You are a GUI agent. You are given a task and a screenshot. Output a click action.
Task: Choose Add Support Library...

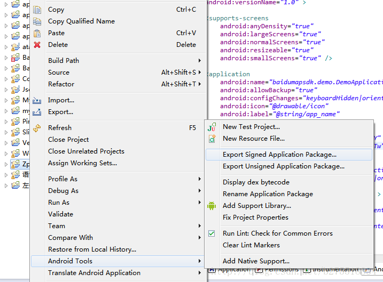pos(289,205)
